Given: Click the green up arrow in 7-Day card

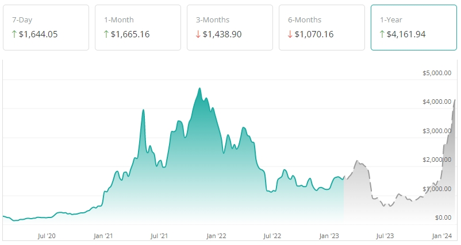Looking at the screenshot, I should coord(15,34).
